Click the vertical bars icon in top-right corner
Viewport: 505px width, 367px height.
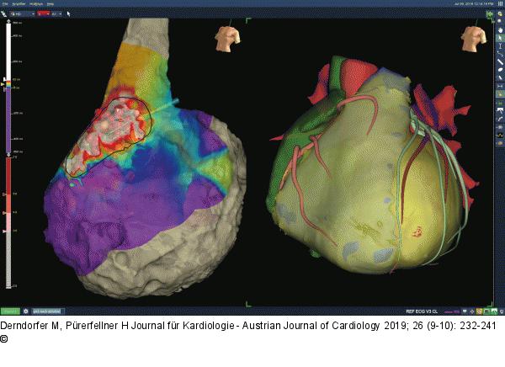pyautogui.click(x=500, y=3)
